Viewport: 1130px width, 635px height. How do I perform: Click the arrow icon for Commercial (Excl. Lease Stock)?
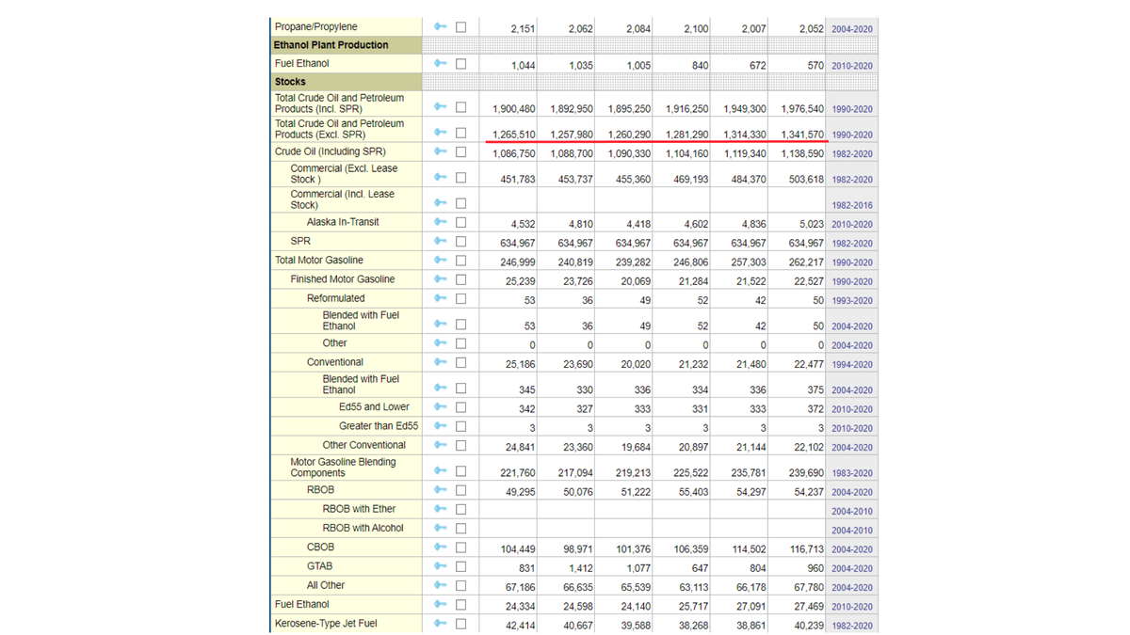440,177
